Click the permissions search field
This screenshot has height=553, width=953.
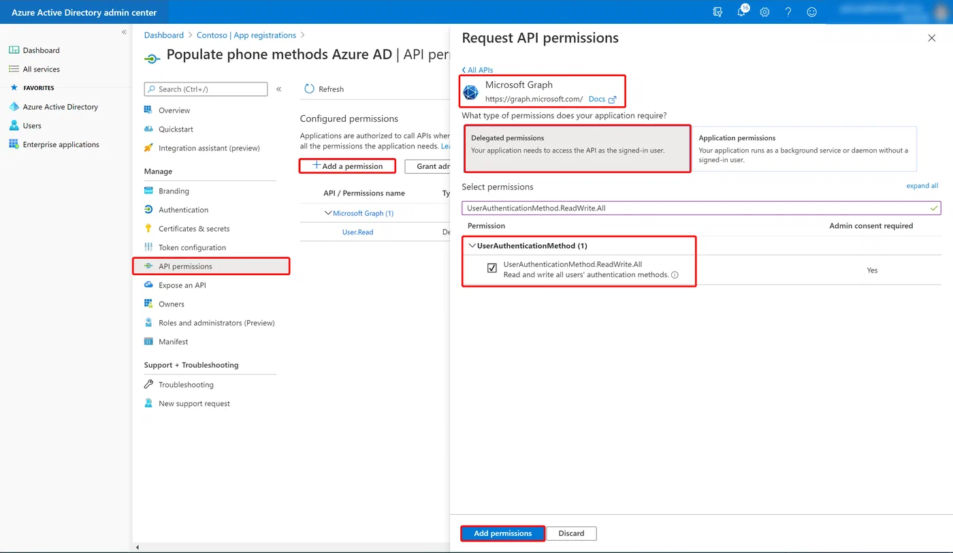coord(701,208)
